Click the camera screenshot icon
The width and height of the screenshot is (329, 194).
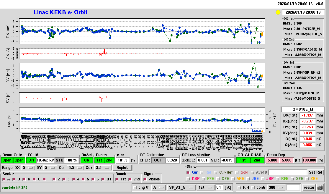click(320, 187)
